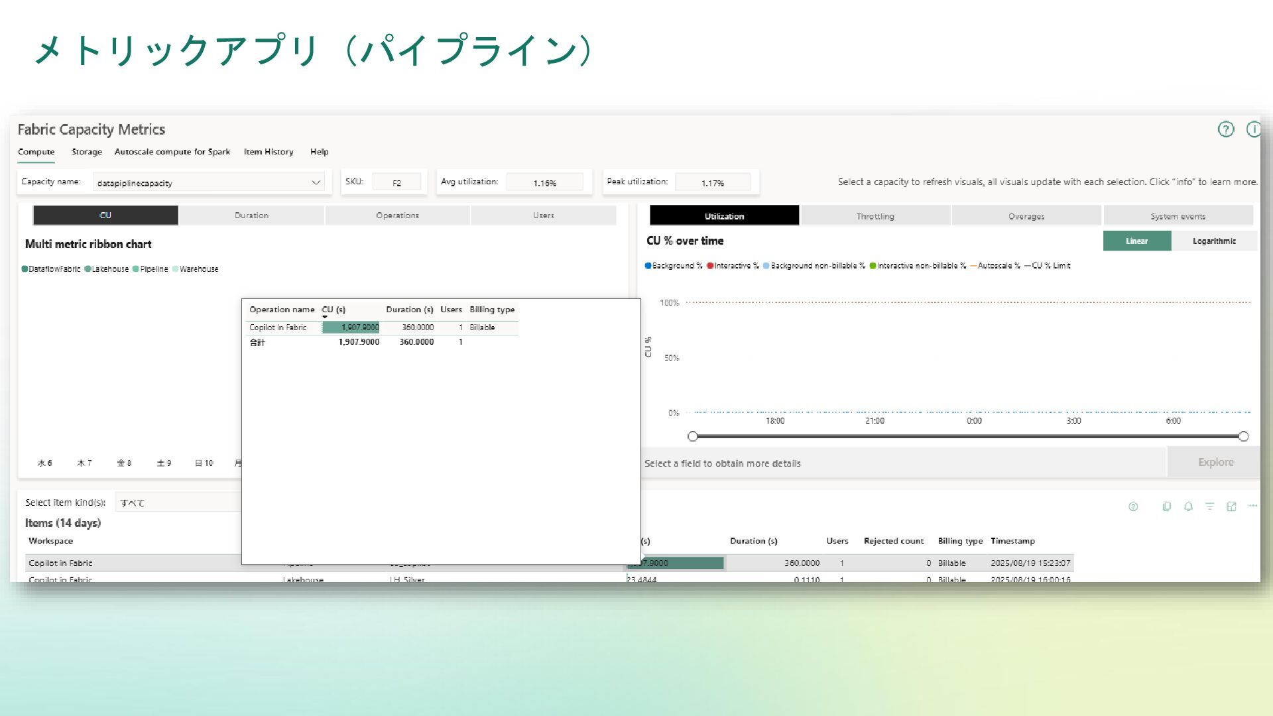This screenshot has height=716, width=1273.
Task: Open the Compute tab
Action: (36, 152)
